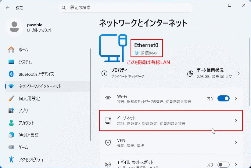Click the アプリ icon

pyautogui.click(x=11, y=111)
